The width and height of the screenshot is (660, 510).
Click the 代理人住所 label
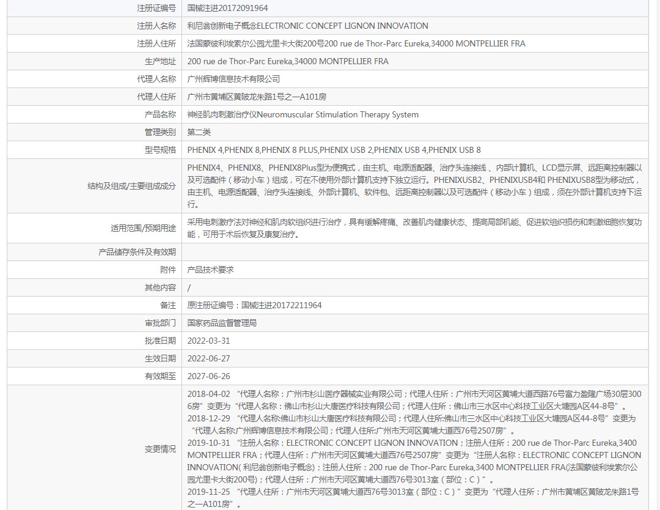[156, 97]
